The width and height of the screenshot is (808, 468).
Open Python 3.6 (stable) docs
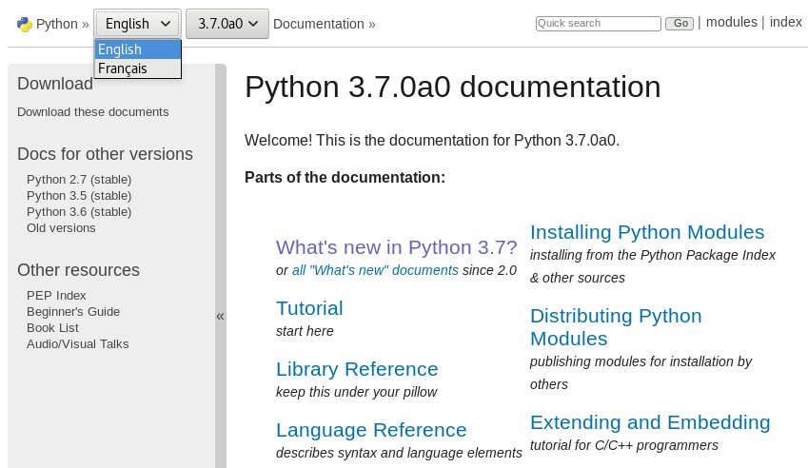pyautogui.click(x=79, y=211)
